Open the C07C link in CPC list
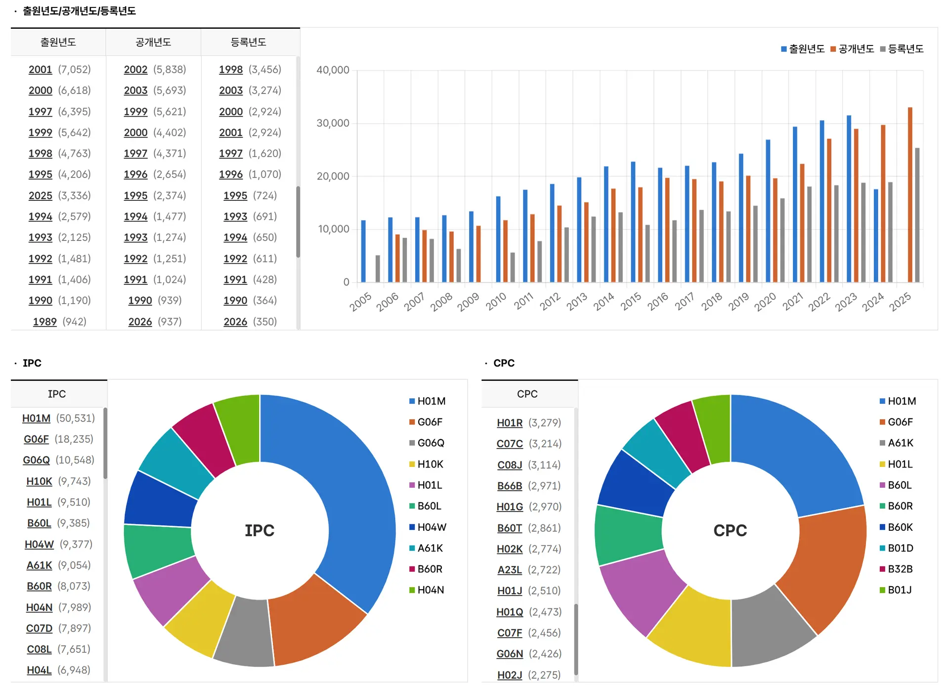 pyautogui.click(x=510, y=444)
